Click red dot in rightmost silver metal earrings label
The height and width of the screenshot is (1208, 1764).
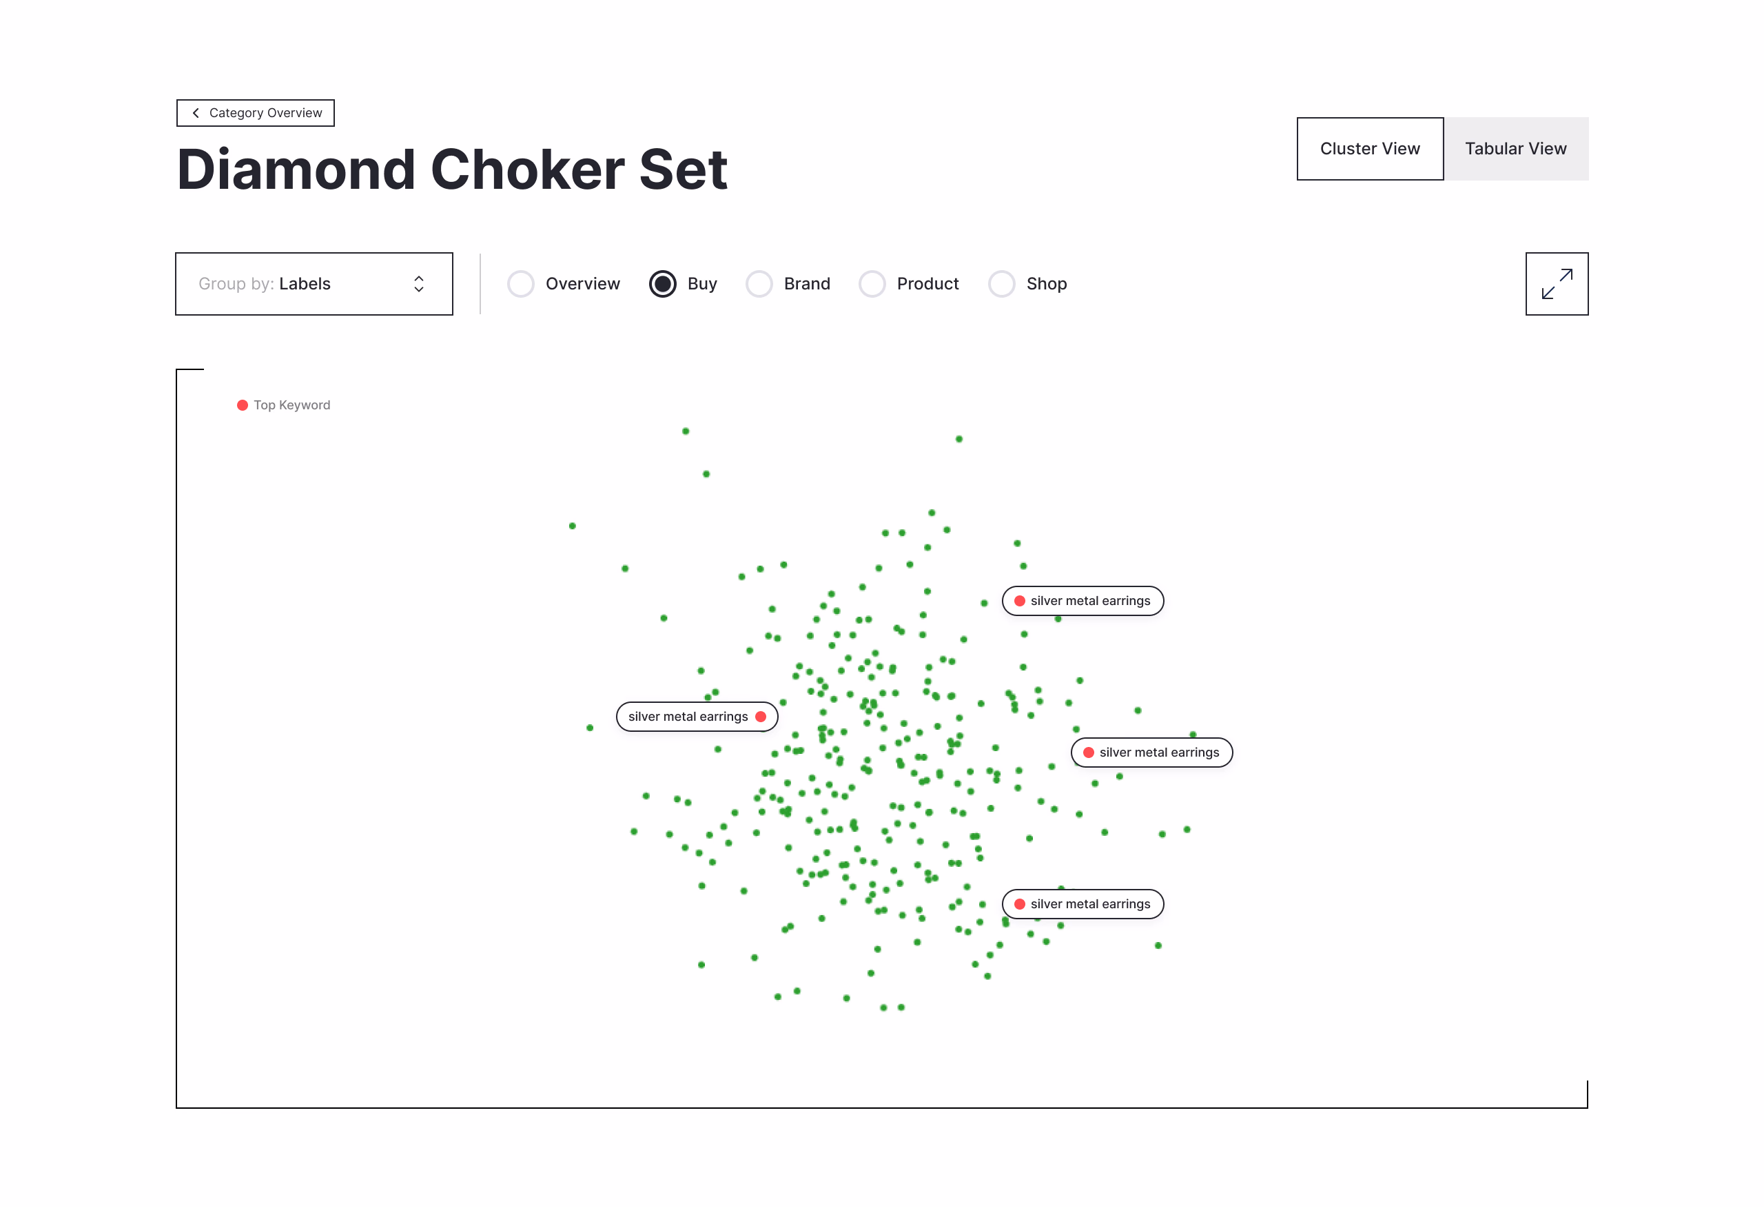pos(1089,753)
